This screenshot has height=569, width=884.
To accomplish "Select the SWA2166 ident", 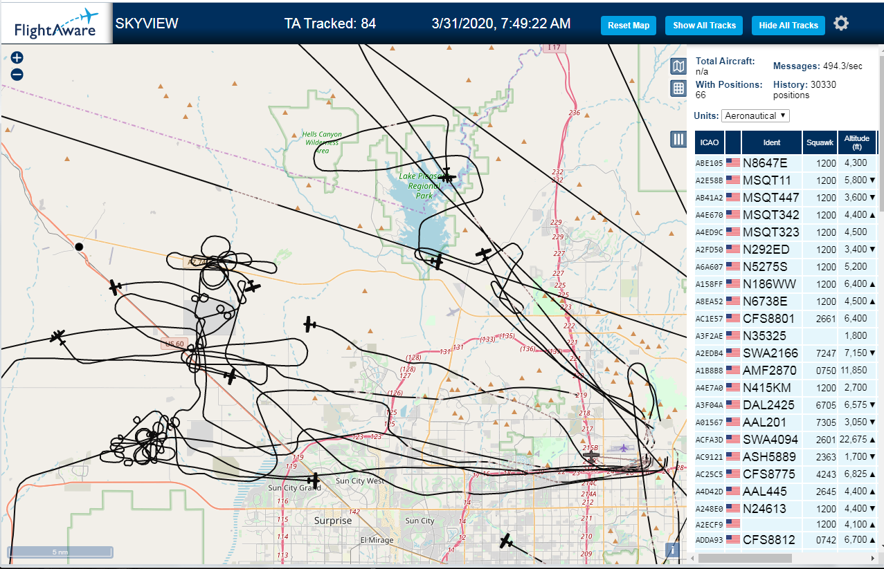I will [770, 353].
